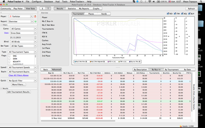
Task: Group results By Date
Action: (187, 70)
